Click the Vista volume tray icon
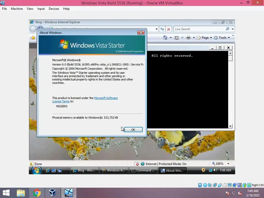This screenshot has width=264, height=198. [215, 170]
